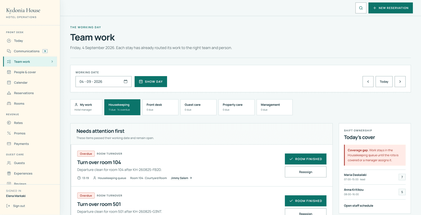This screenshot has width=421, height=215.
Task: Reassign the room 104 turnover
Action: click(x=305, y=172)
